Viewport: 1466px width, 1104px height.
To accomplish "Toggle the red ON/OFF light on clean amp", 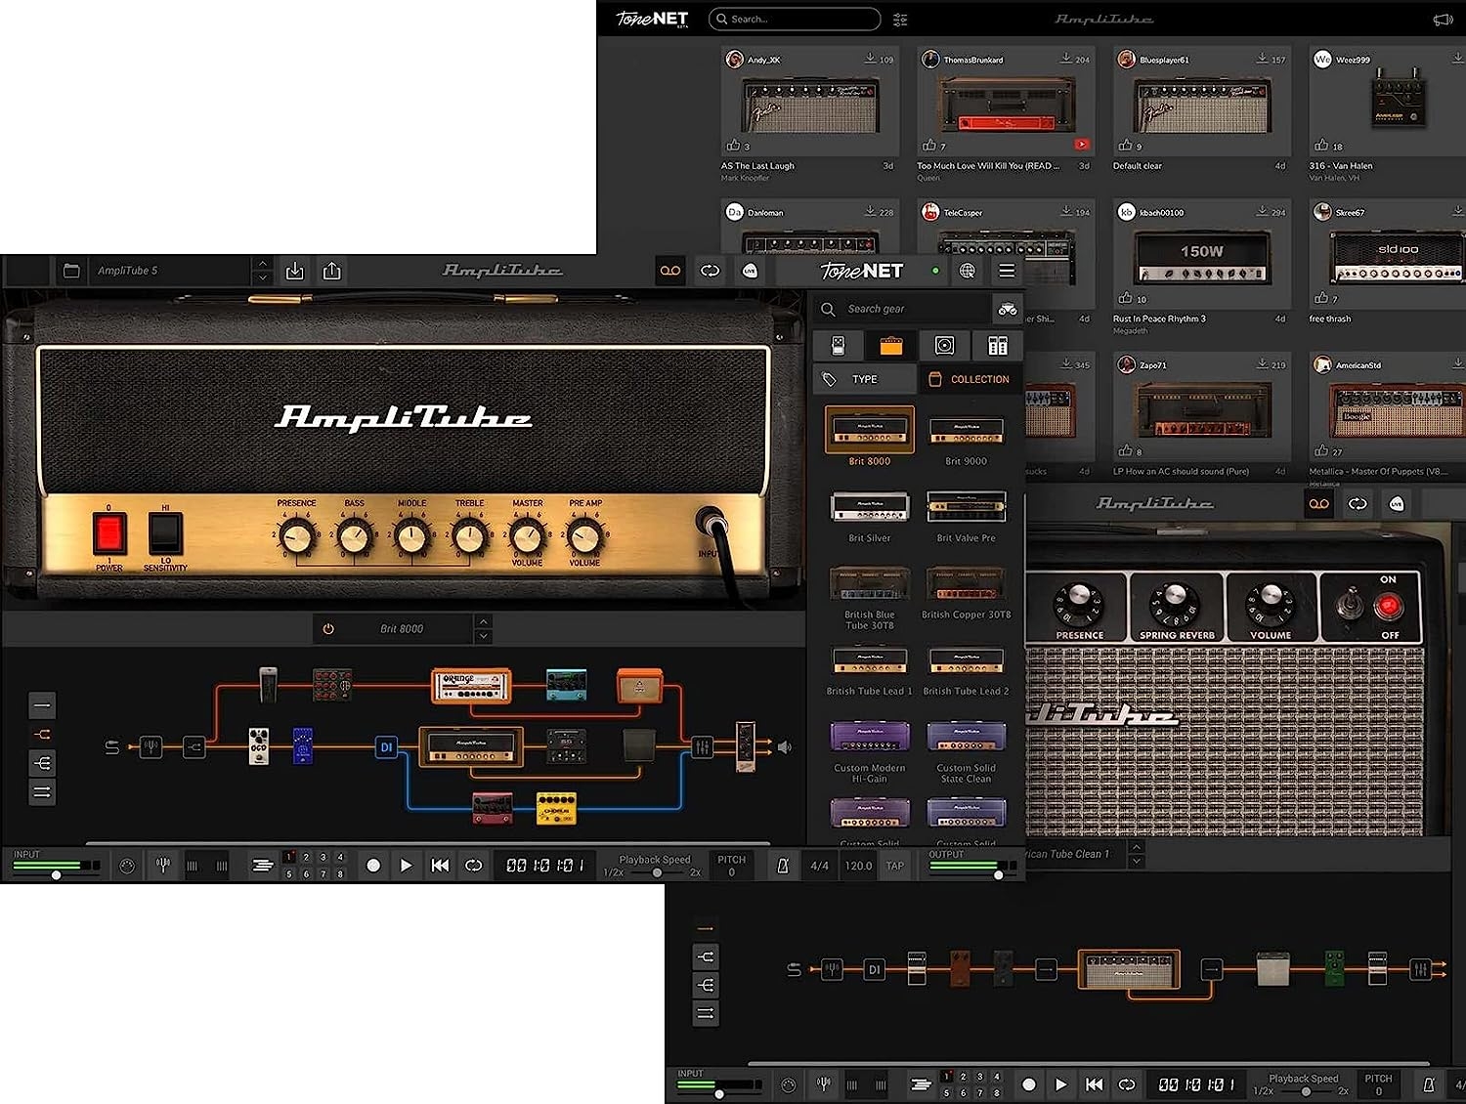I will point(1388,607).
